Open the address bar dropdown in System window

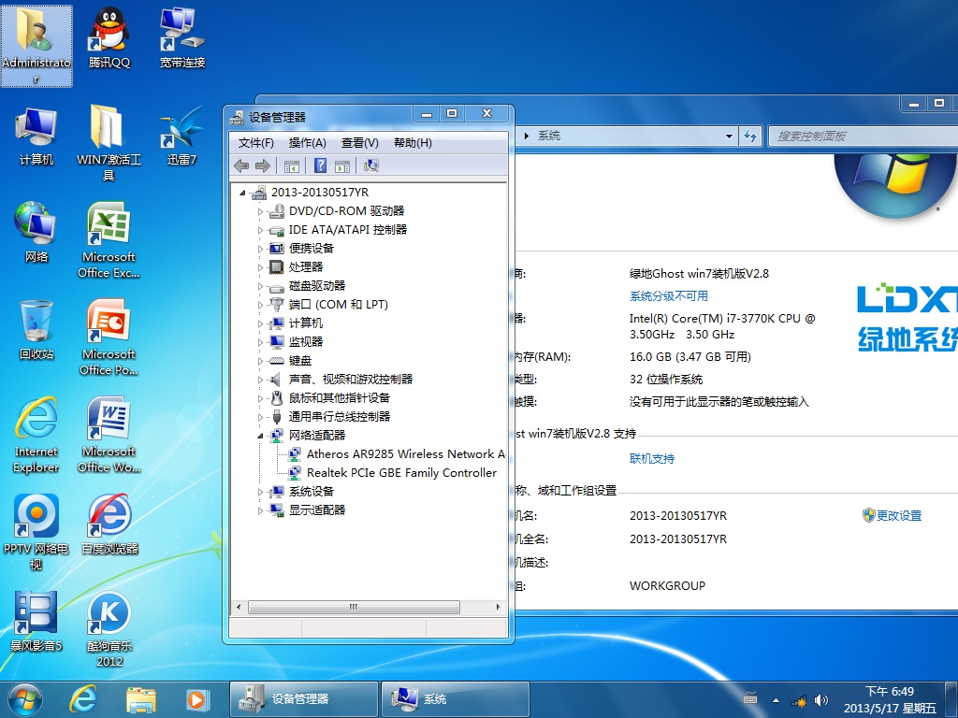(729, 136)
